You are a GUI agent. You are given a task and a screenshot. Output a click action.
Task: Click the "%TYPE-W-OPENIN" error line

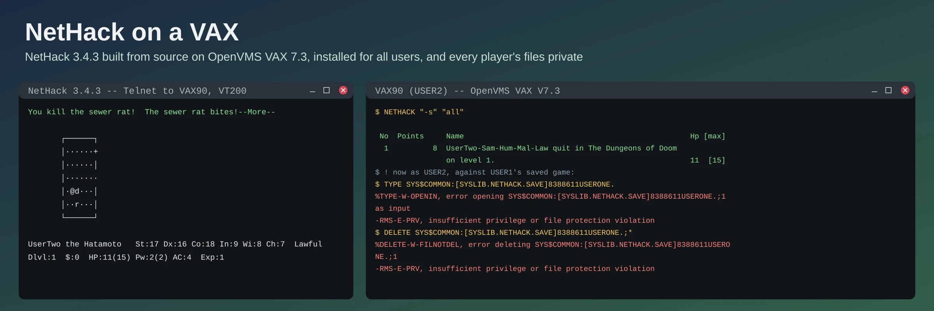click(x=551, y=197)
